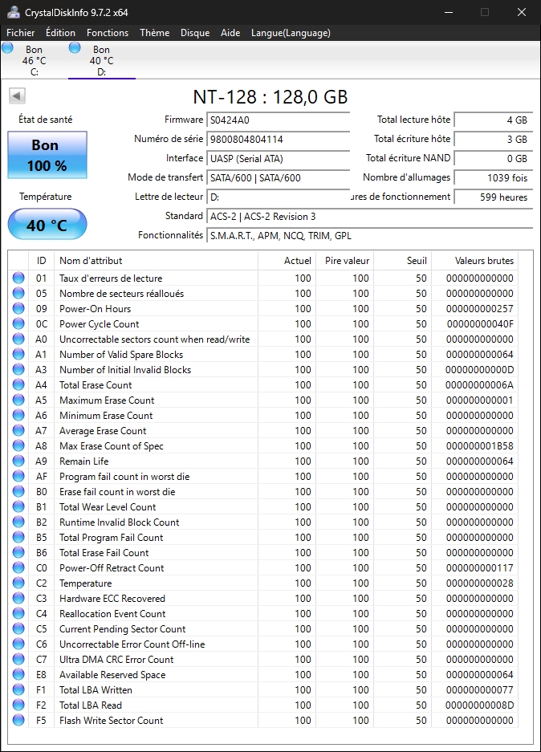The image size is (541, 752).
Task: Click status orb for Flash Write Sector Count
Action: click(18, 721)
